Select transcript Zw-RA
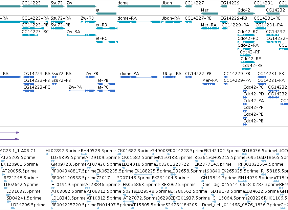The image size is (288, 210). [x=82, y=35]
